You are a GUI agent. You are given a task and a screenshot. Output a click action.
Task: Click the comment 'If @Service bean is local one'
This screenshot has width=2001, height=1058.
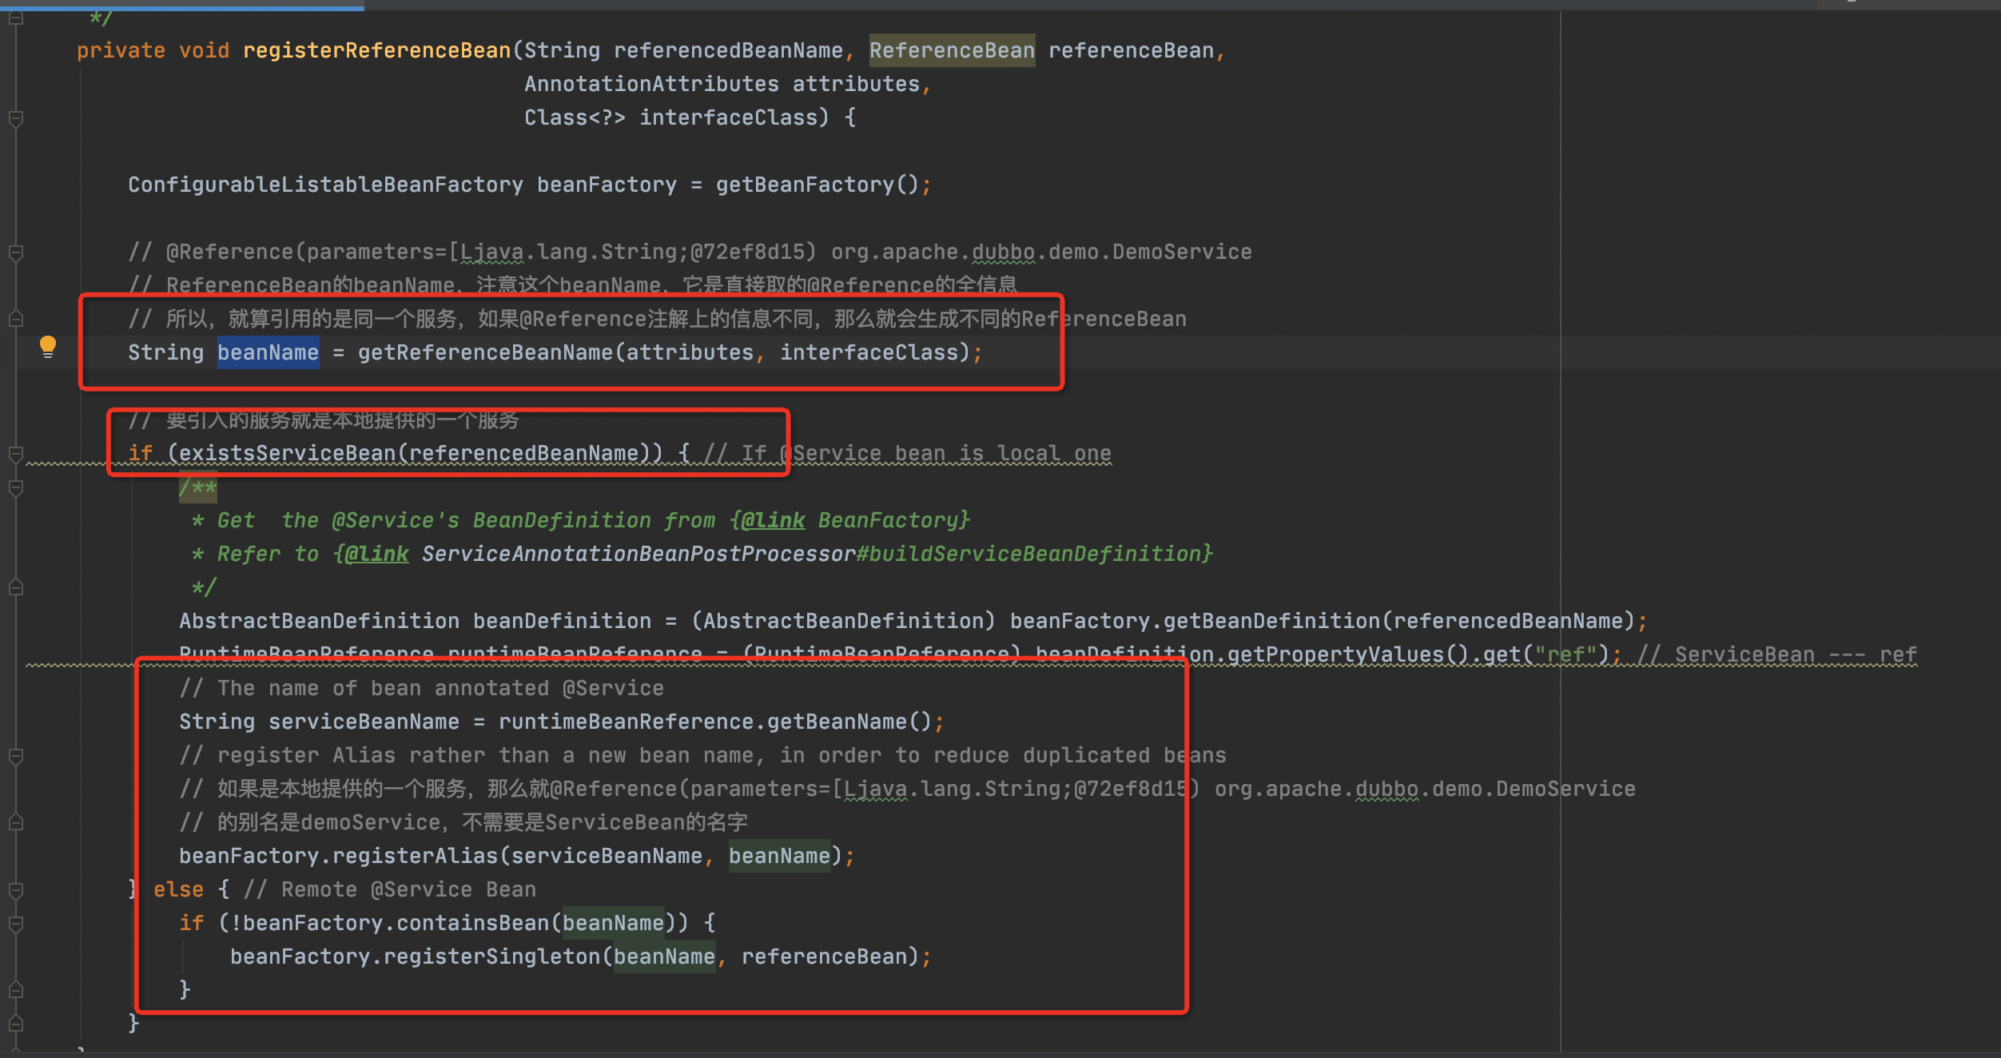[926, 453]
